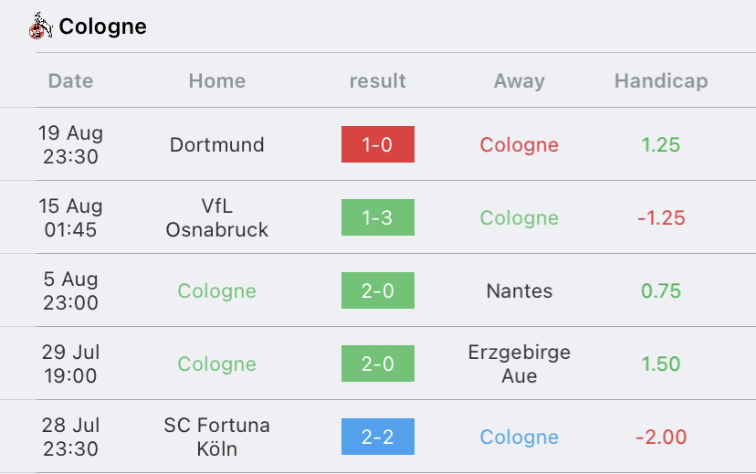Click the Cologne club crest icon
This screenshot has height=474, width=756.
point(40,26)
